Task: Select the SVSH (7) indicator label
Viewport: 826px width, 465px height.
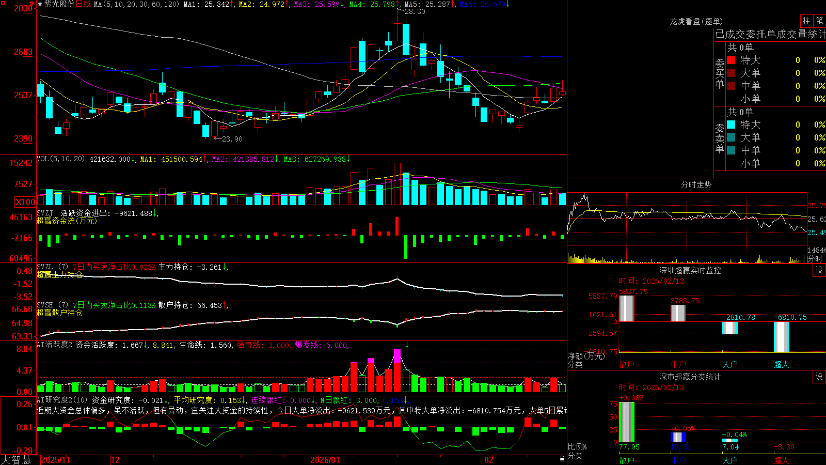Action: (52, 305)
